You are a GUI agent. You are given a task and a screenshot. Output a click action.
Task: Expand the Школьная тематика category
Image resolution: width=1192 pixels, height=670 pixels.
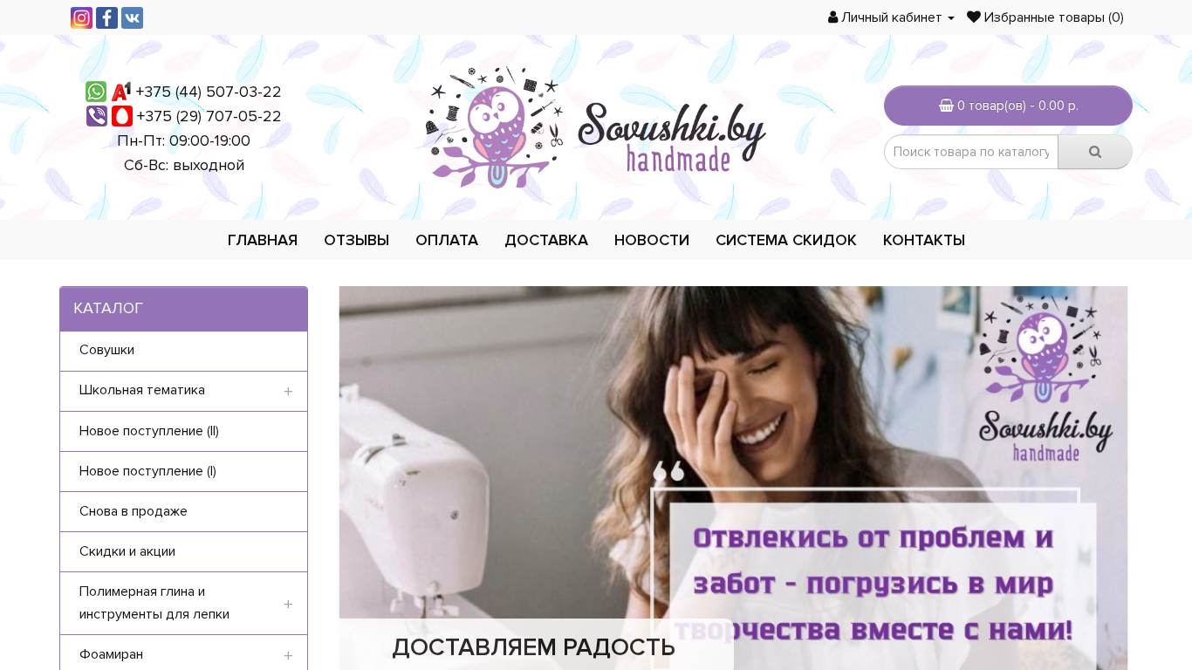click(x=288, y=392)
